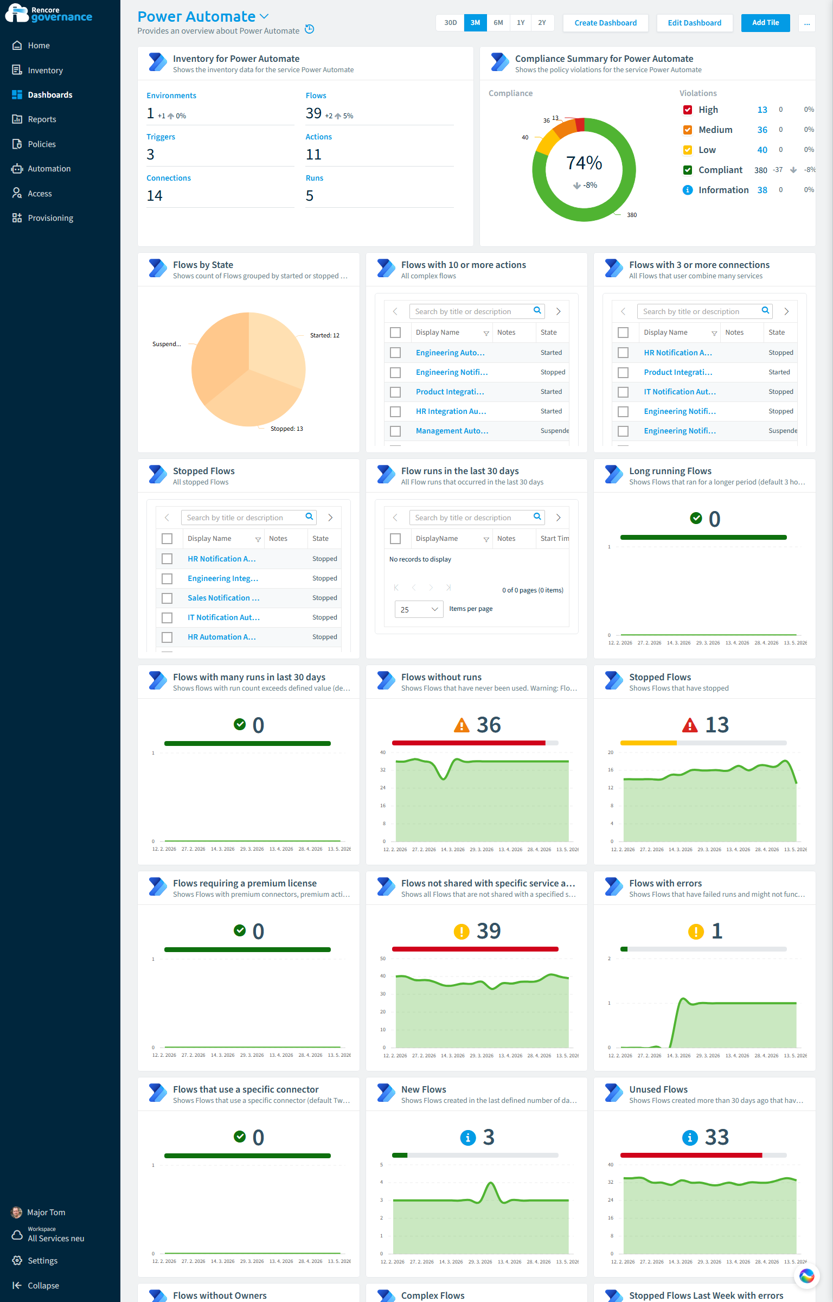
Task: Select the 30D time range
Action: (450, 23)
